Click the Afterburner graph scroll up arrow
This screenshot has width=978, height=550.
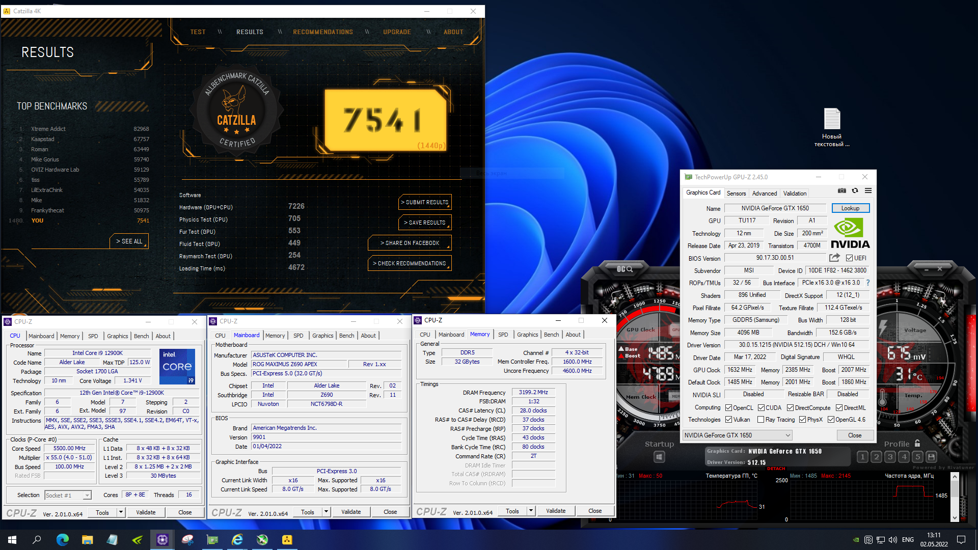pos(955,477)
